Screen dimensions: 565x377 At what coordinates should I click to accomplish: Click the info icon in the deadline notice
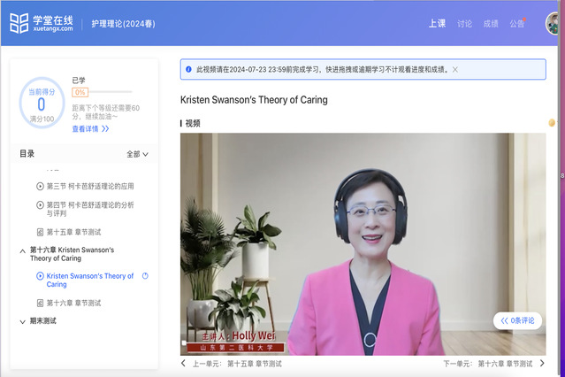point(188,68)
